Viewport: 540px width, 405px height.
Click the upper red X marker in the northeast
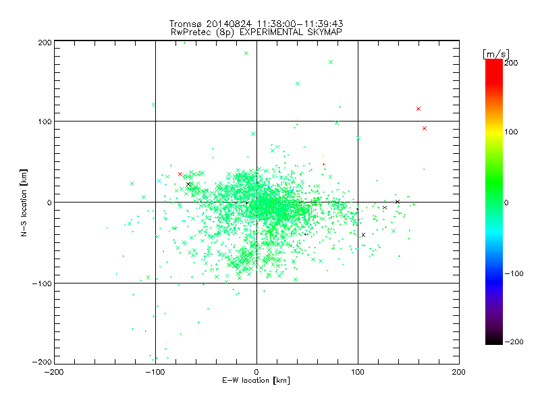(418, 109)
